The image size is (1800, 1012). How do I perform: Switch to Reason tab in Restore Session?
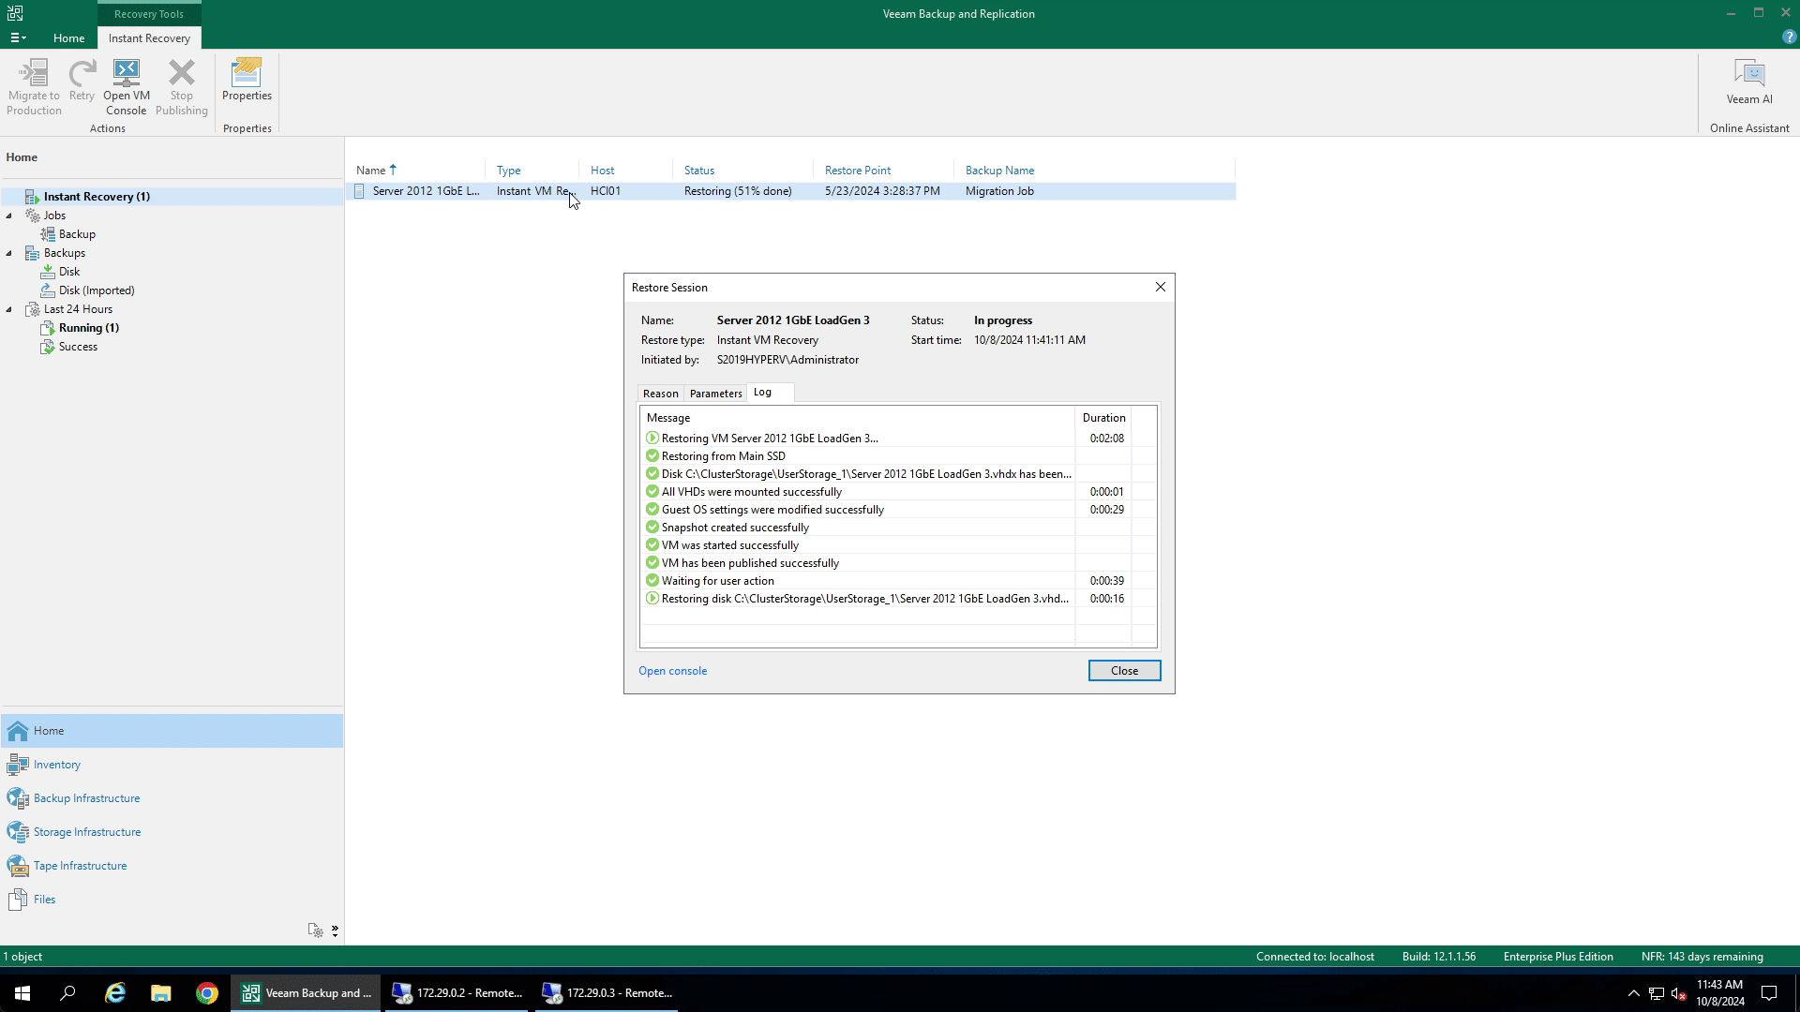pos(660,394)
